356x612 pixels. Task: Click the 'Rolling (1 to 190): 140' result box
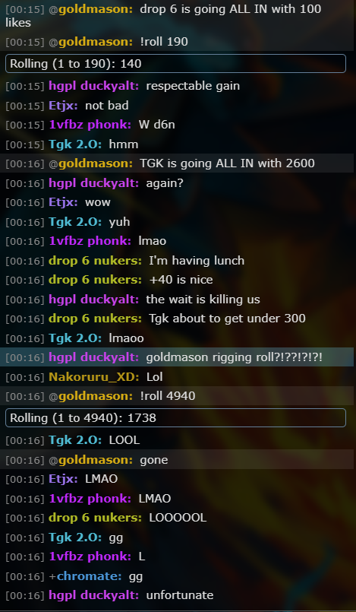(175, 64)
